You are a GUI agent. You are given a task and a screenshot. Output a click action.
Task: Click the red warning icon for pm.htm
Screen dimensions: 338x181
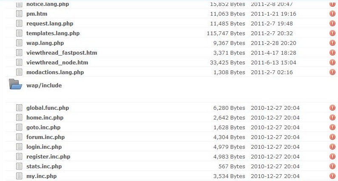332,14
